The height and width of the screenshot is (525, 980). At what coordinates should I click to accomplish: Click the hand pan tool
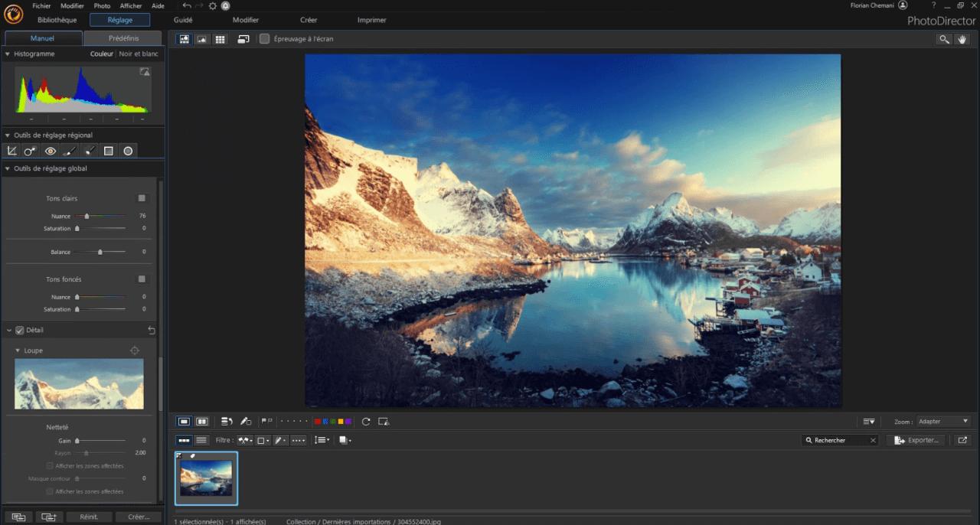click(962, 39)
